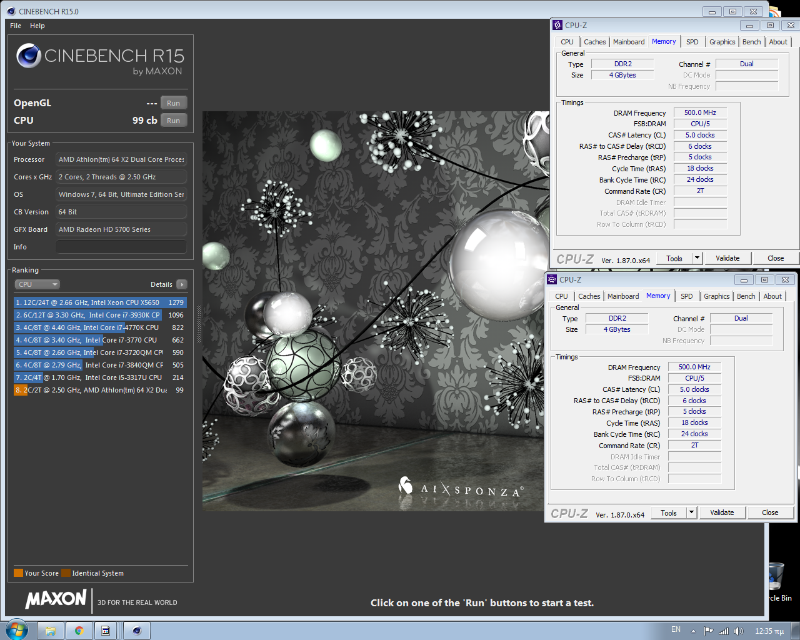Run the OpenGL benchmark
Screen dimensions: 800x640
point(174,103)
